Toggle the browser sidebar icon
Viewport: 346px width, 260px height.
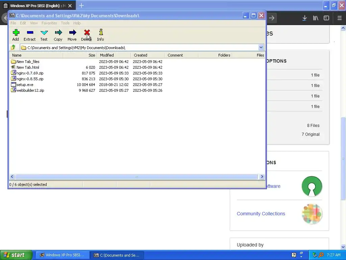[x=326, y=18]
